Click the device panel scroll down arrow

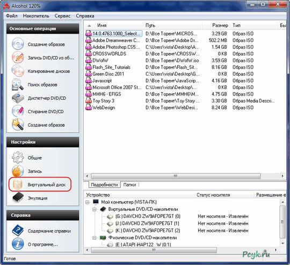(x=282, y=243)
